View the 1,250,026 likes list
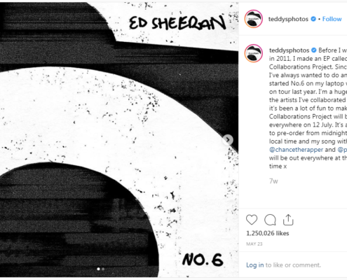The image size is (347, 280). pyautogui.click(x=268, y=233)
